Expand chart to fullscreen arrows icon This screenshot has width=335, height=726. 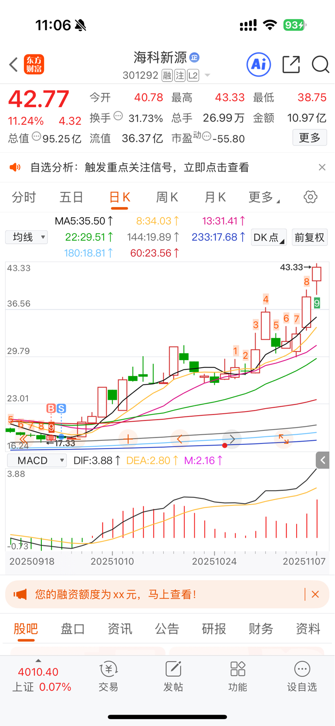coord(284,439)
